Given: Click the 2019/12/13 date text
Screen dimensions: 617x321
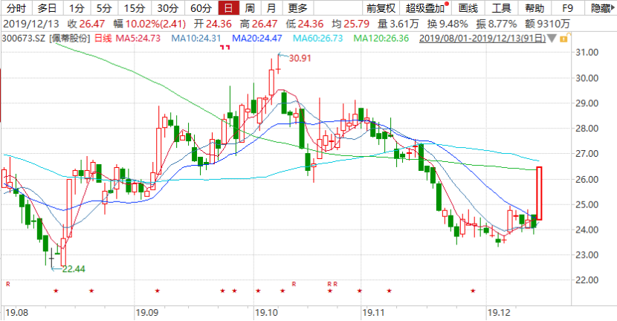Looking at the screenshot, I should 30,24.
